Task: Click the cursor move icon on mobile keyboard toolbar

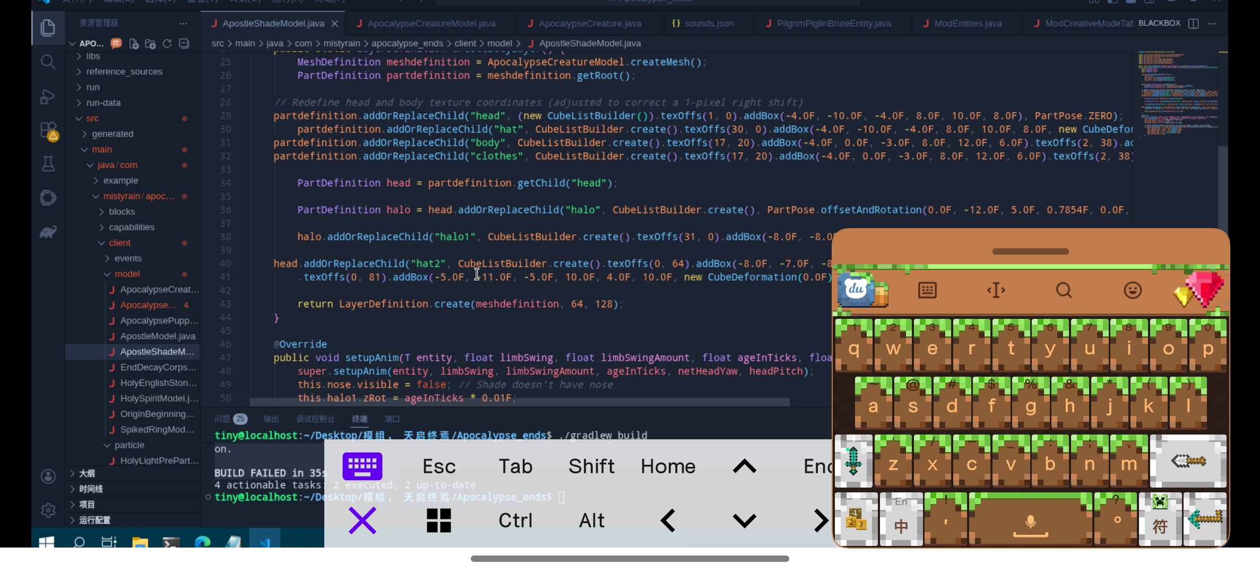Action: pyautogui.click(x=996, y=290)
